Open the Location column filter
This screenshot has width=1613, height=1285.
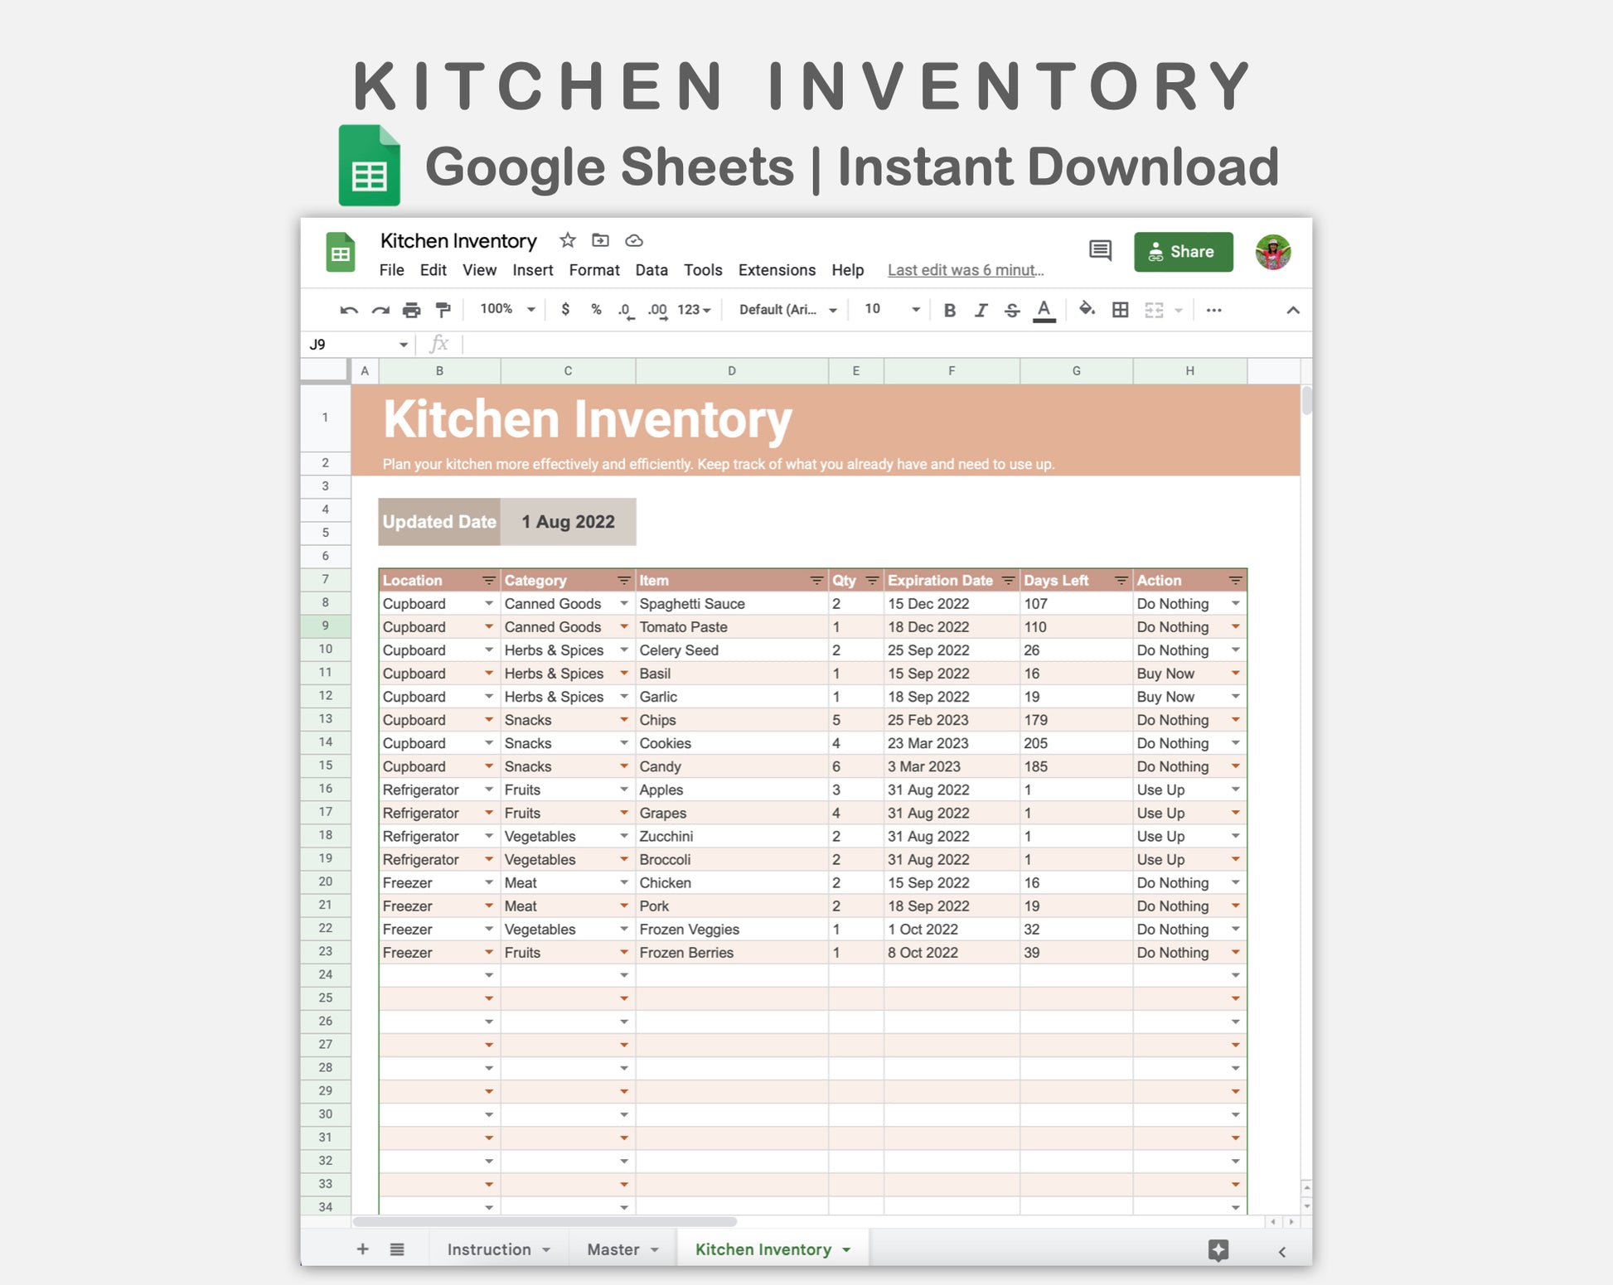(488, 581)
